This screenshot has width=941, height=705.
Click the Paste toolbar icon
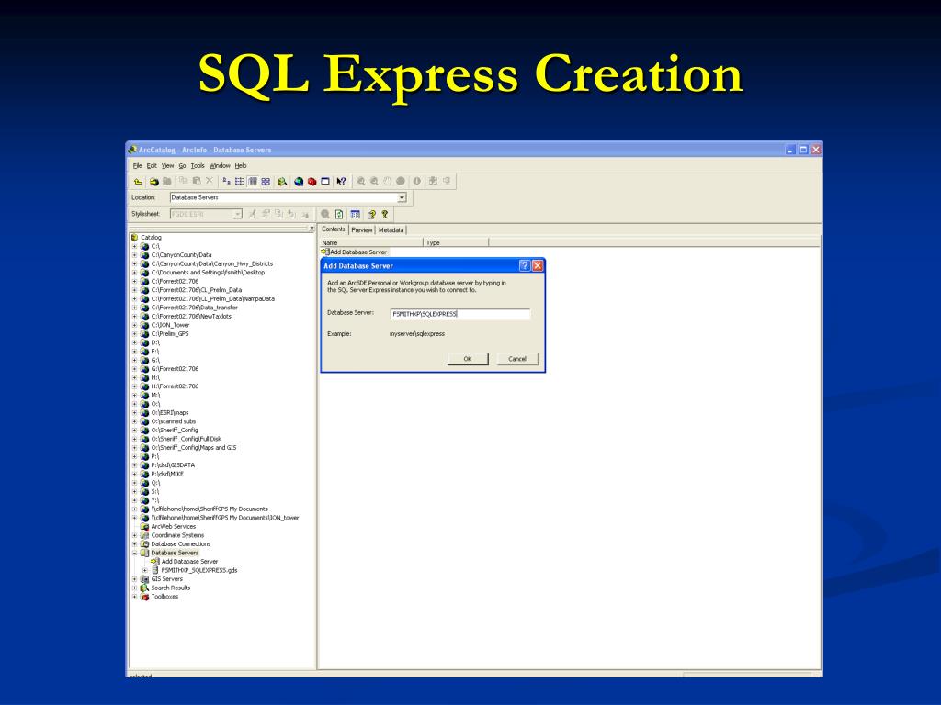click(x=197, y=181)
